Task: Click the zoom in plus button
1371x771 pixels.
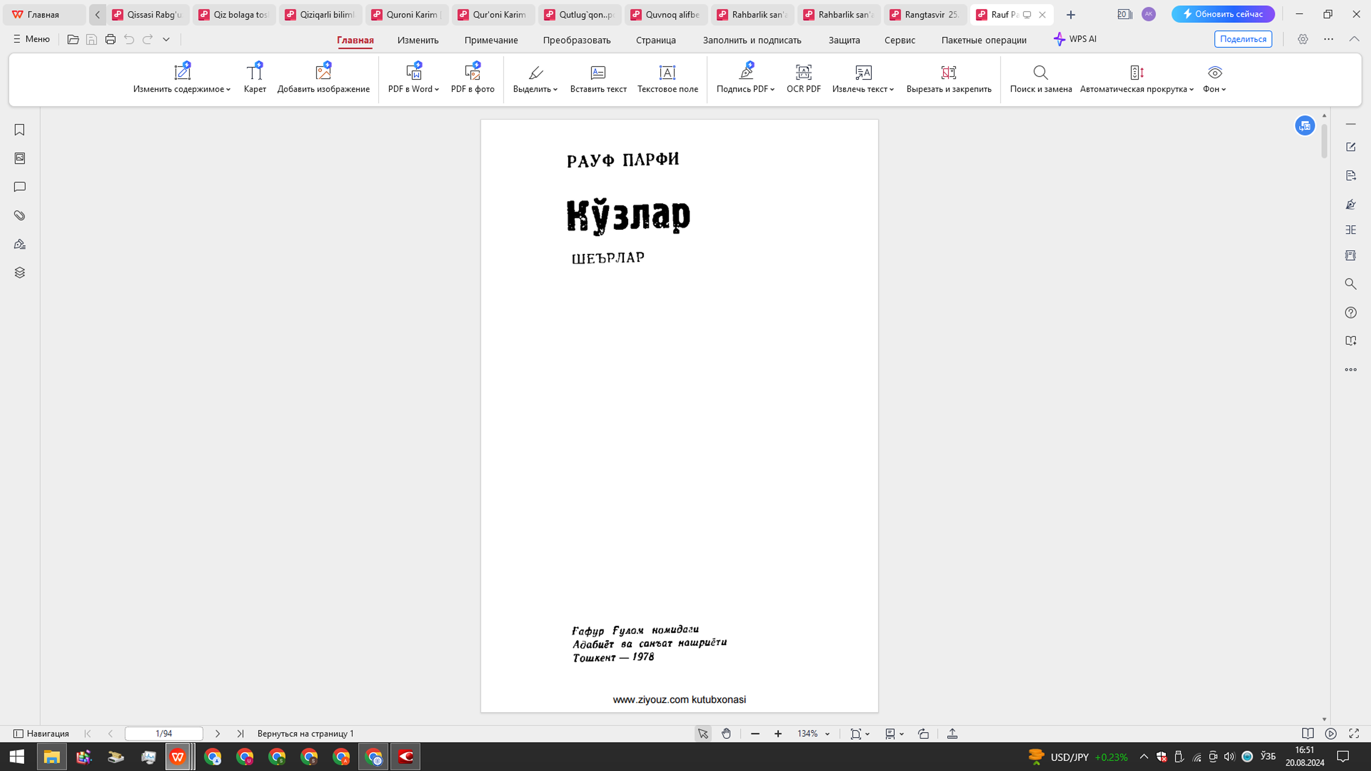Action: (x=778, y=734)
